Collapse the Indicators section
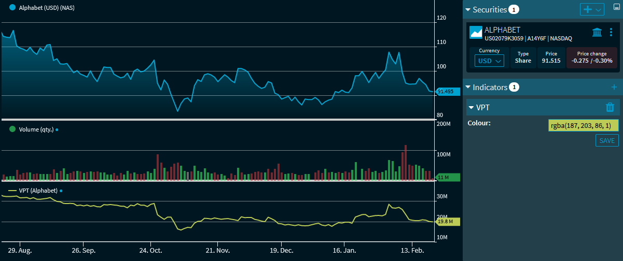The height and width of the screenshot is (261, 623). pyautogui.click(x=468, y=88)
